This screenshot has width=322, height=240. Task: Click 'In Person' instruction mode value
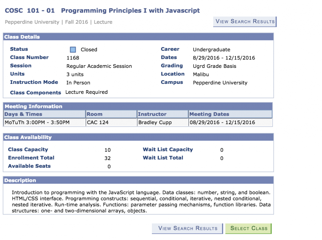pos(78,83)
